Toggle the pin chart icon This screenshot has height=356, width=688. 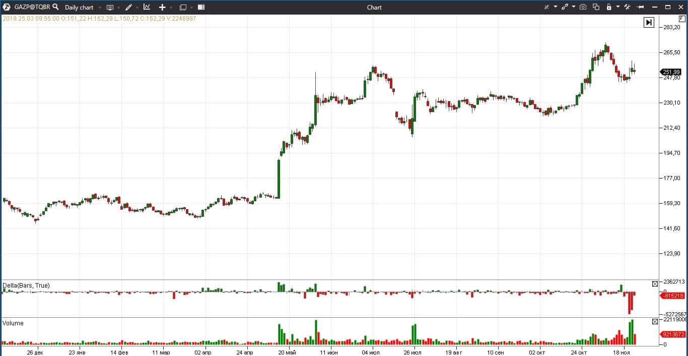[x=641, y=7]
